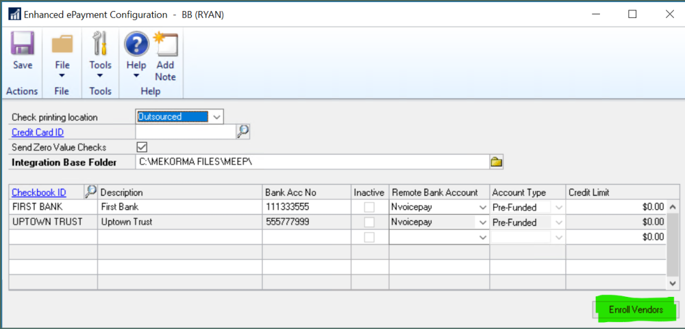Click the Bank Acc No column header

[x=307, y=192]
